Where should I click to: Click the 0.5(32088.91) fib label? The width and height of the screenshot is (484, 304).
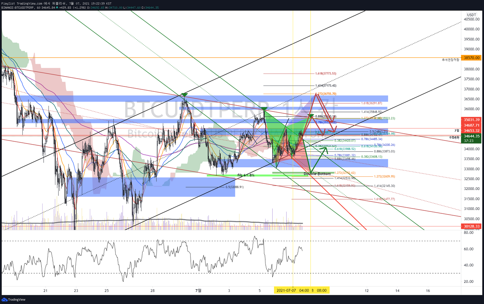[x=234, y=187]
